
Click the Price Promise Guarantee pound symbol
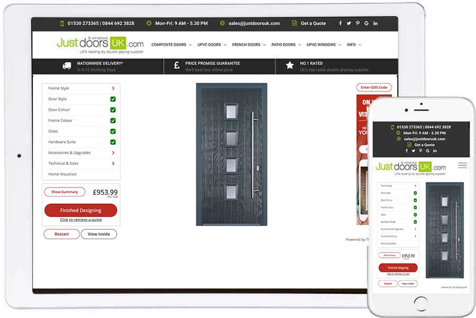[175, 66]
